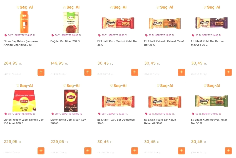
Task: Add Lifalif Kırmızı Meyveli bar to cart
Action: pyautogui.click(x=228, y=72)
